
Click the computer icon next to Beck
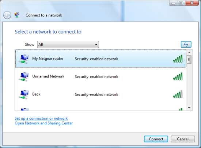coord(24,95)
